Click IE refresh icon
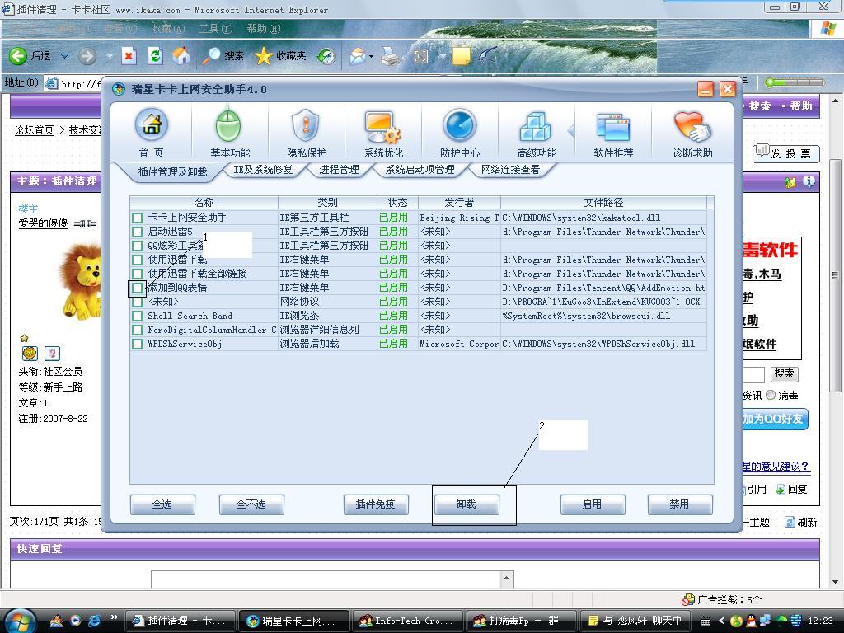 (x=155, y=55)
